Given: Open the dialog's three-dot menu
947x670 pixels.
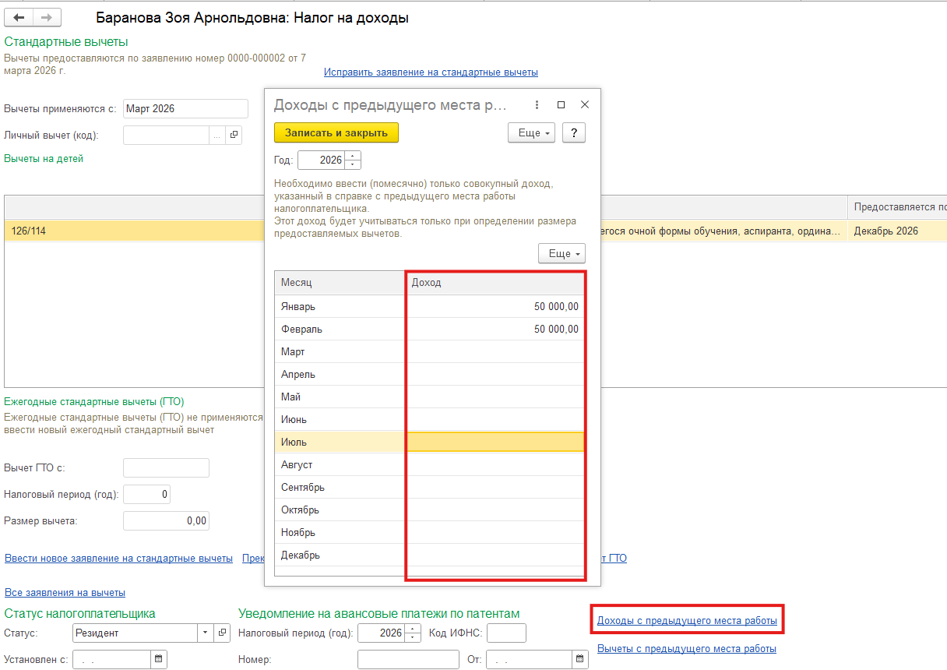Looking at the screenshot, I should point(536,104).
